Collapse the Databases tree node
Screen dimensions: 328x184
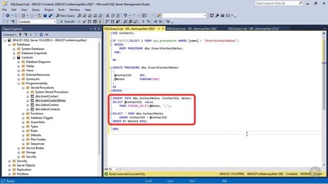(9, 44)
